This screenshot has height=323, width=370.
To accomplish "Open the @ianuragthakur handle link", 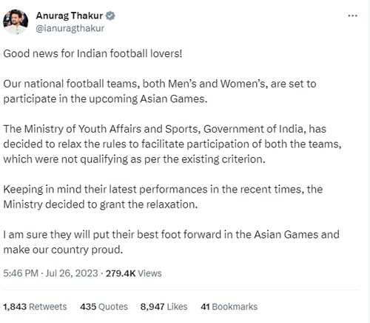I will pyautogui.click(x=70, y=28).
